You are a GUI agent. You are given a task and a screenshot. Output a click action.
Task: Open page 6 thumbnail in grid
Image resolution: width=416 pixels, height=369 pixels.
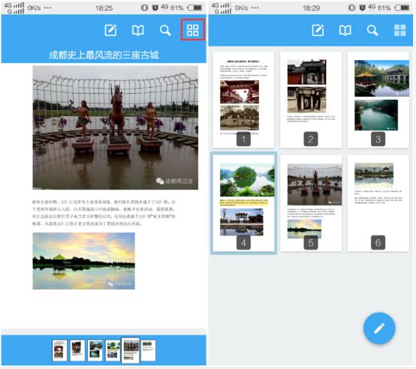[x=378, y=203]
